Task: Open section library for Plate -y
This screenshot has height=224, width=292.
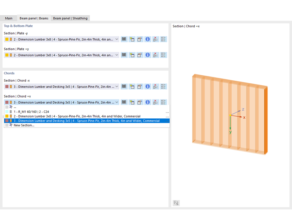Action: 124,39
